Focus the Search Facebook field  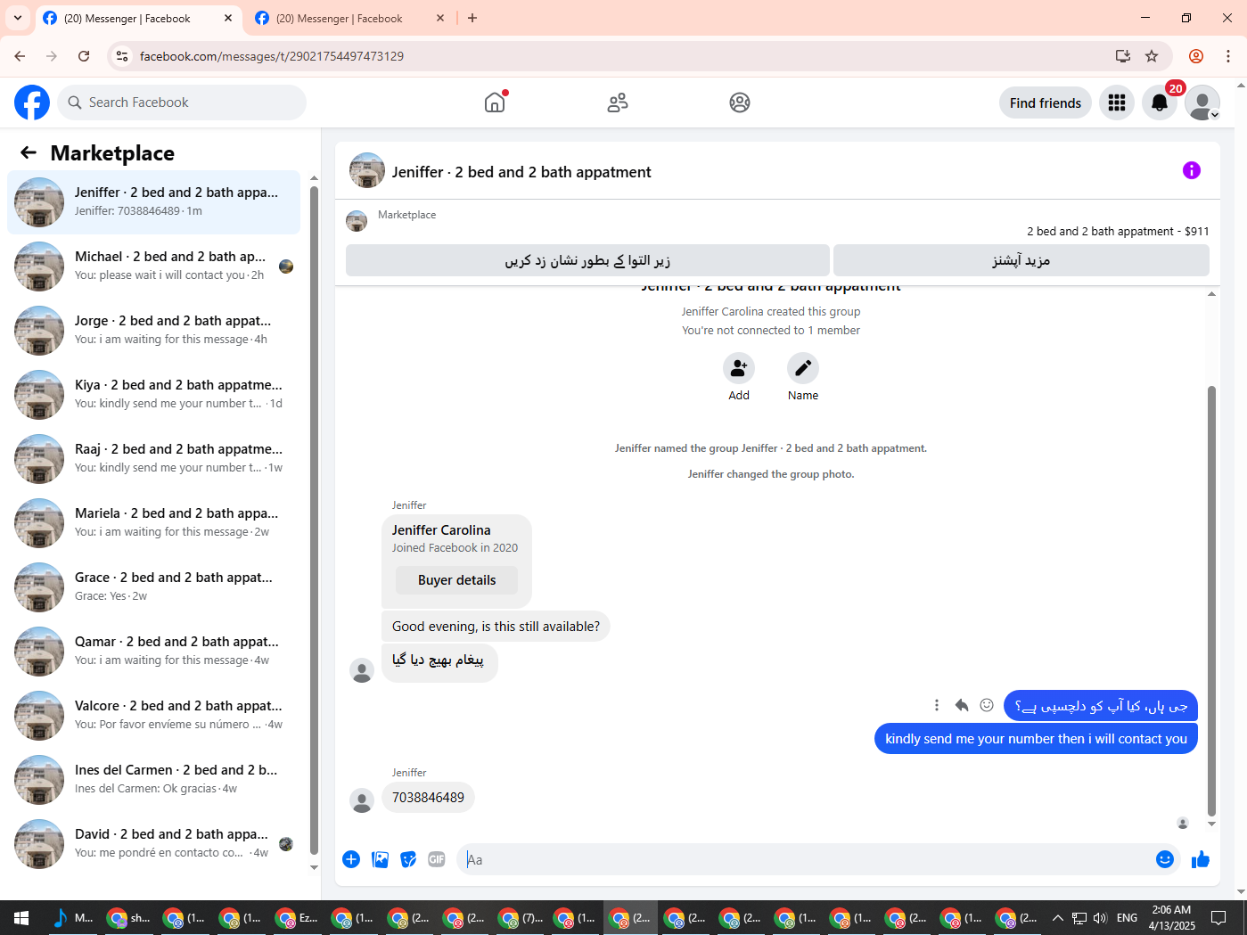(182, 103)
